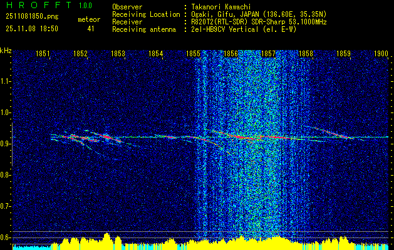Viewport: 394px width, 250px height.
Task: Click the 1859 time marker
Action: click(x=343, y=53)
